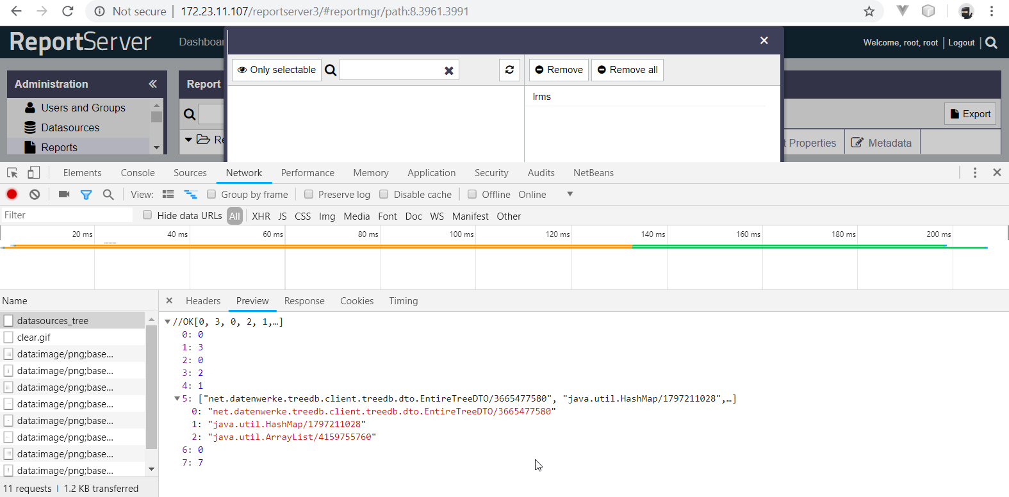Switch to the Response tab
This screenshot has width=1009, height=497.
pyautogui.click(x=304, y=300)
